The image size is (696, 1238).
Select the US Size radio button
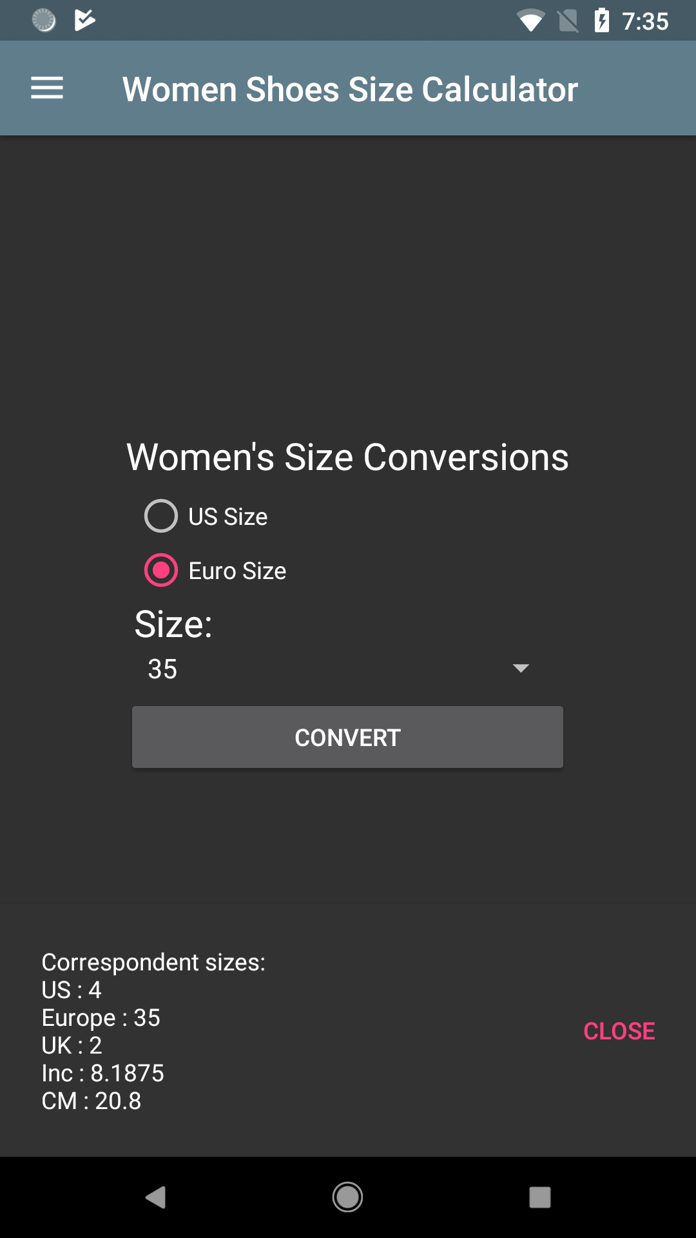[x=160, y=516]
